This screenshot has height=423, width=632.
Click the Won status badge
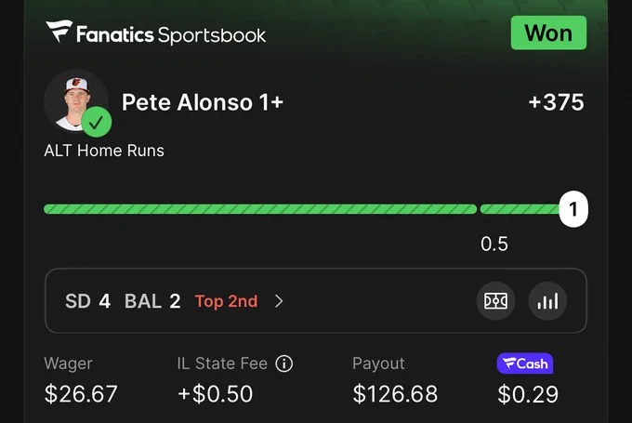click(x=548, y=33)
